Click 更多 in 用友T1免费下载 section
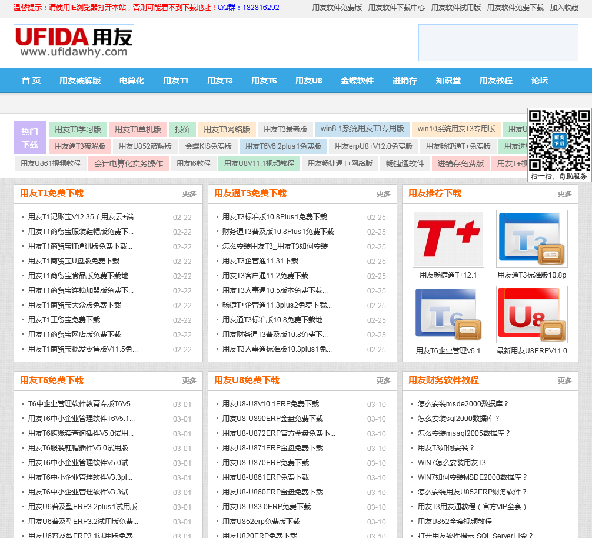The image size is (592, 538). point(189,194)
